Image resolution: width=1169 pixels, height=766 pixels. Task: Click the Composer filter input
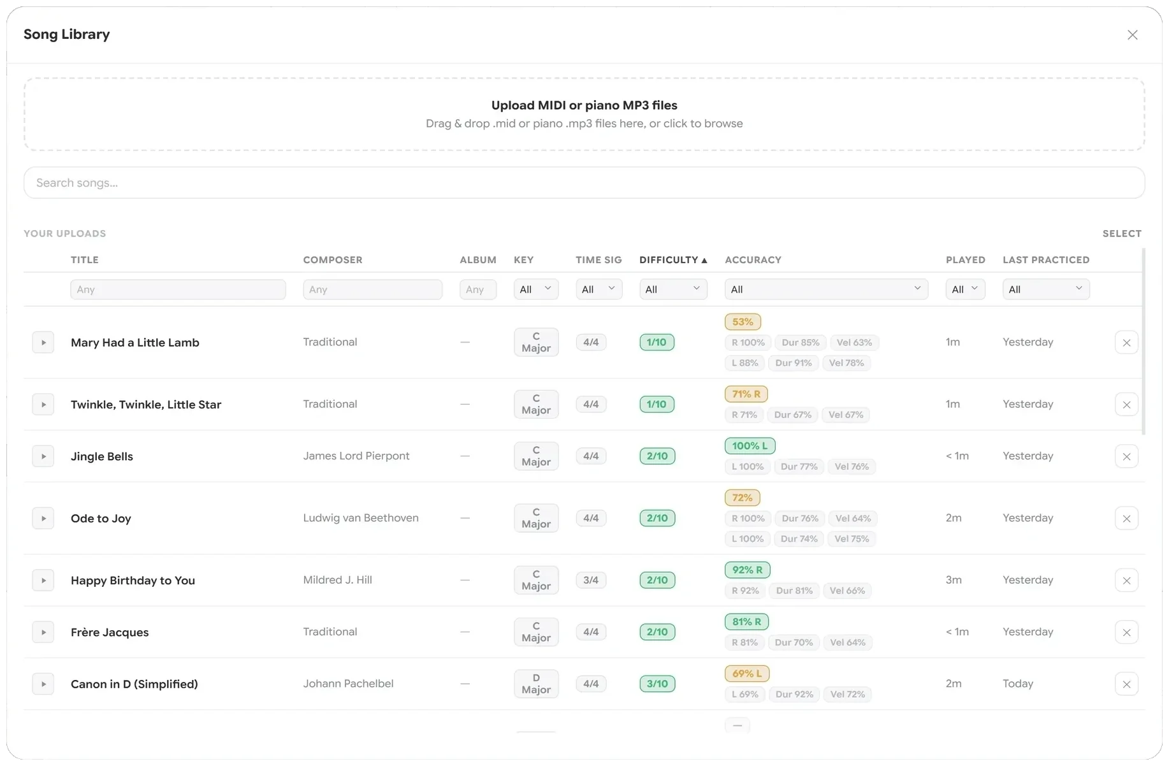(x=373, y=289)
